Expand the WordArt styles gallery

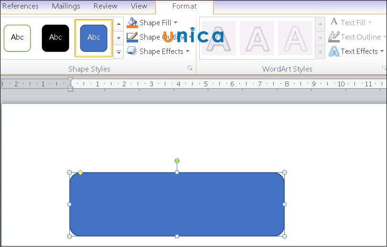tap(320, 52)
